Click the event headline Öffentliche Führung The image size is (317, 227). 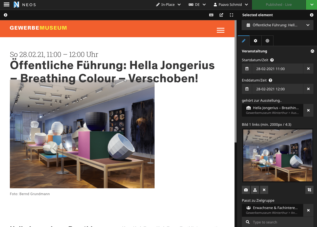112,72
